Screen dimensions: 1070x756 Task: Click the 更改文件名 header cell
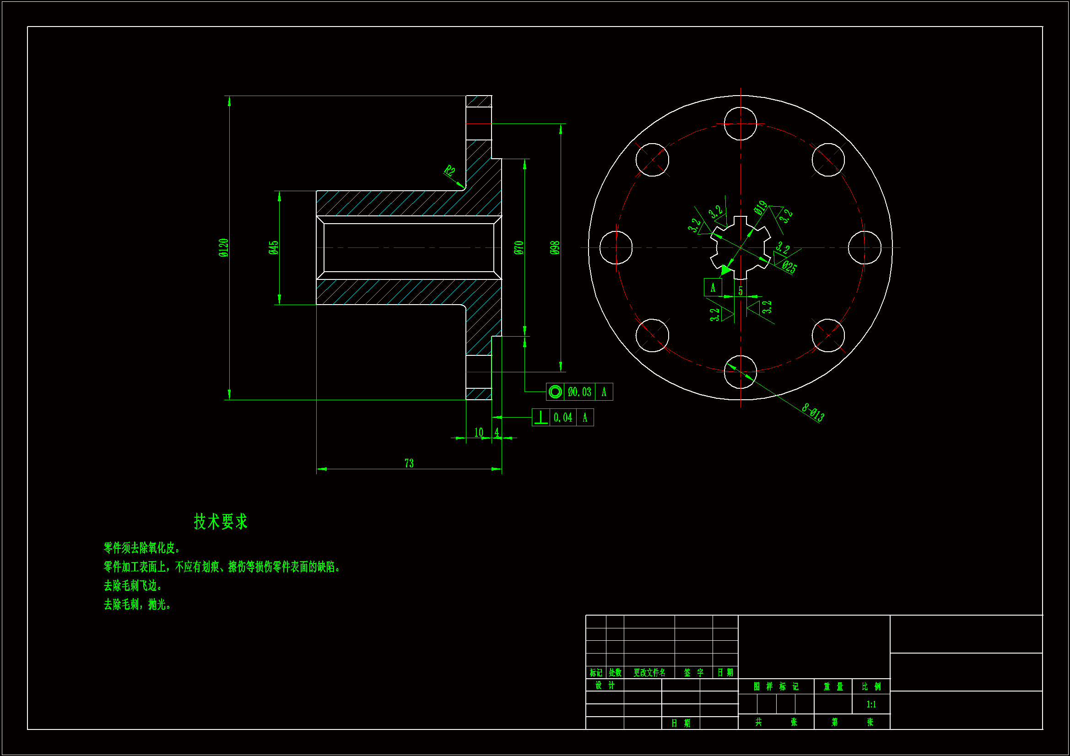point(649,673)
